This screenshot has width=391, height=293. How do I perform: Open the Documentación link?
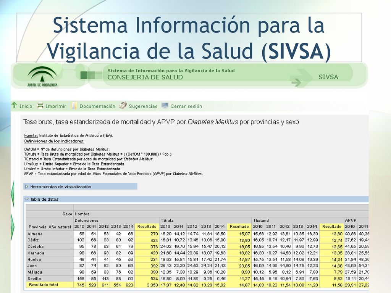point(97,106)
